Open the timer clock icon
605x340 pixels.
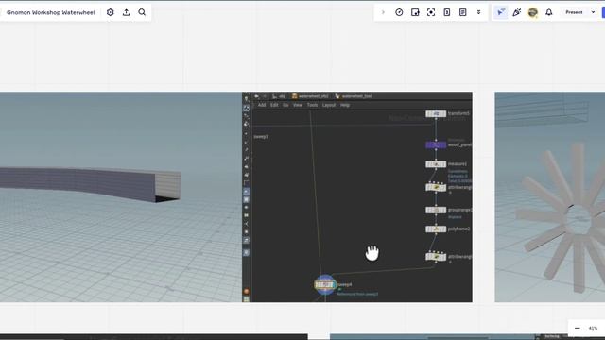pos(399,12)
